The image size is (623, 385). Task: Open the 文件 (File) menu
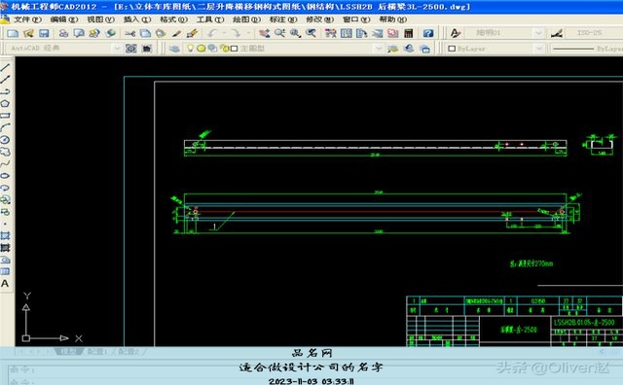[27, 19]
